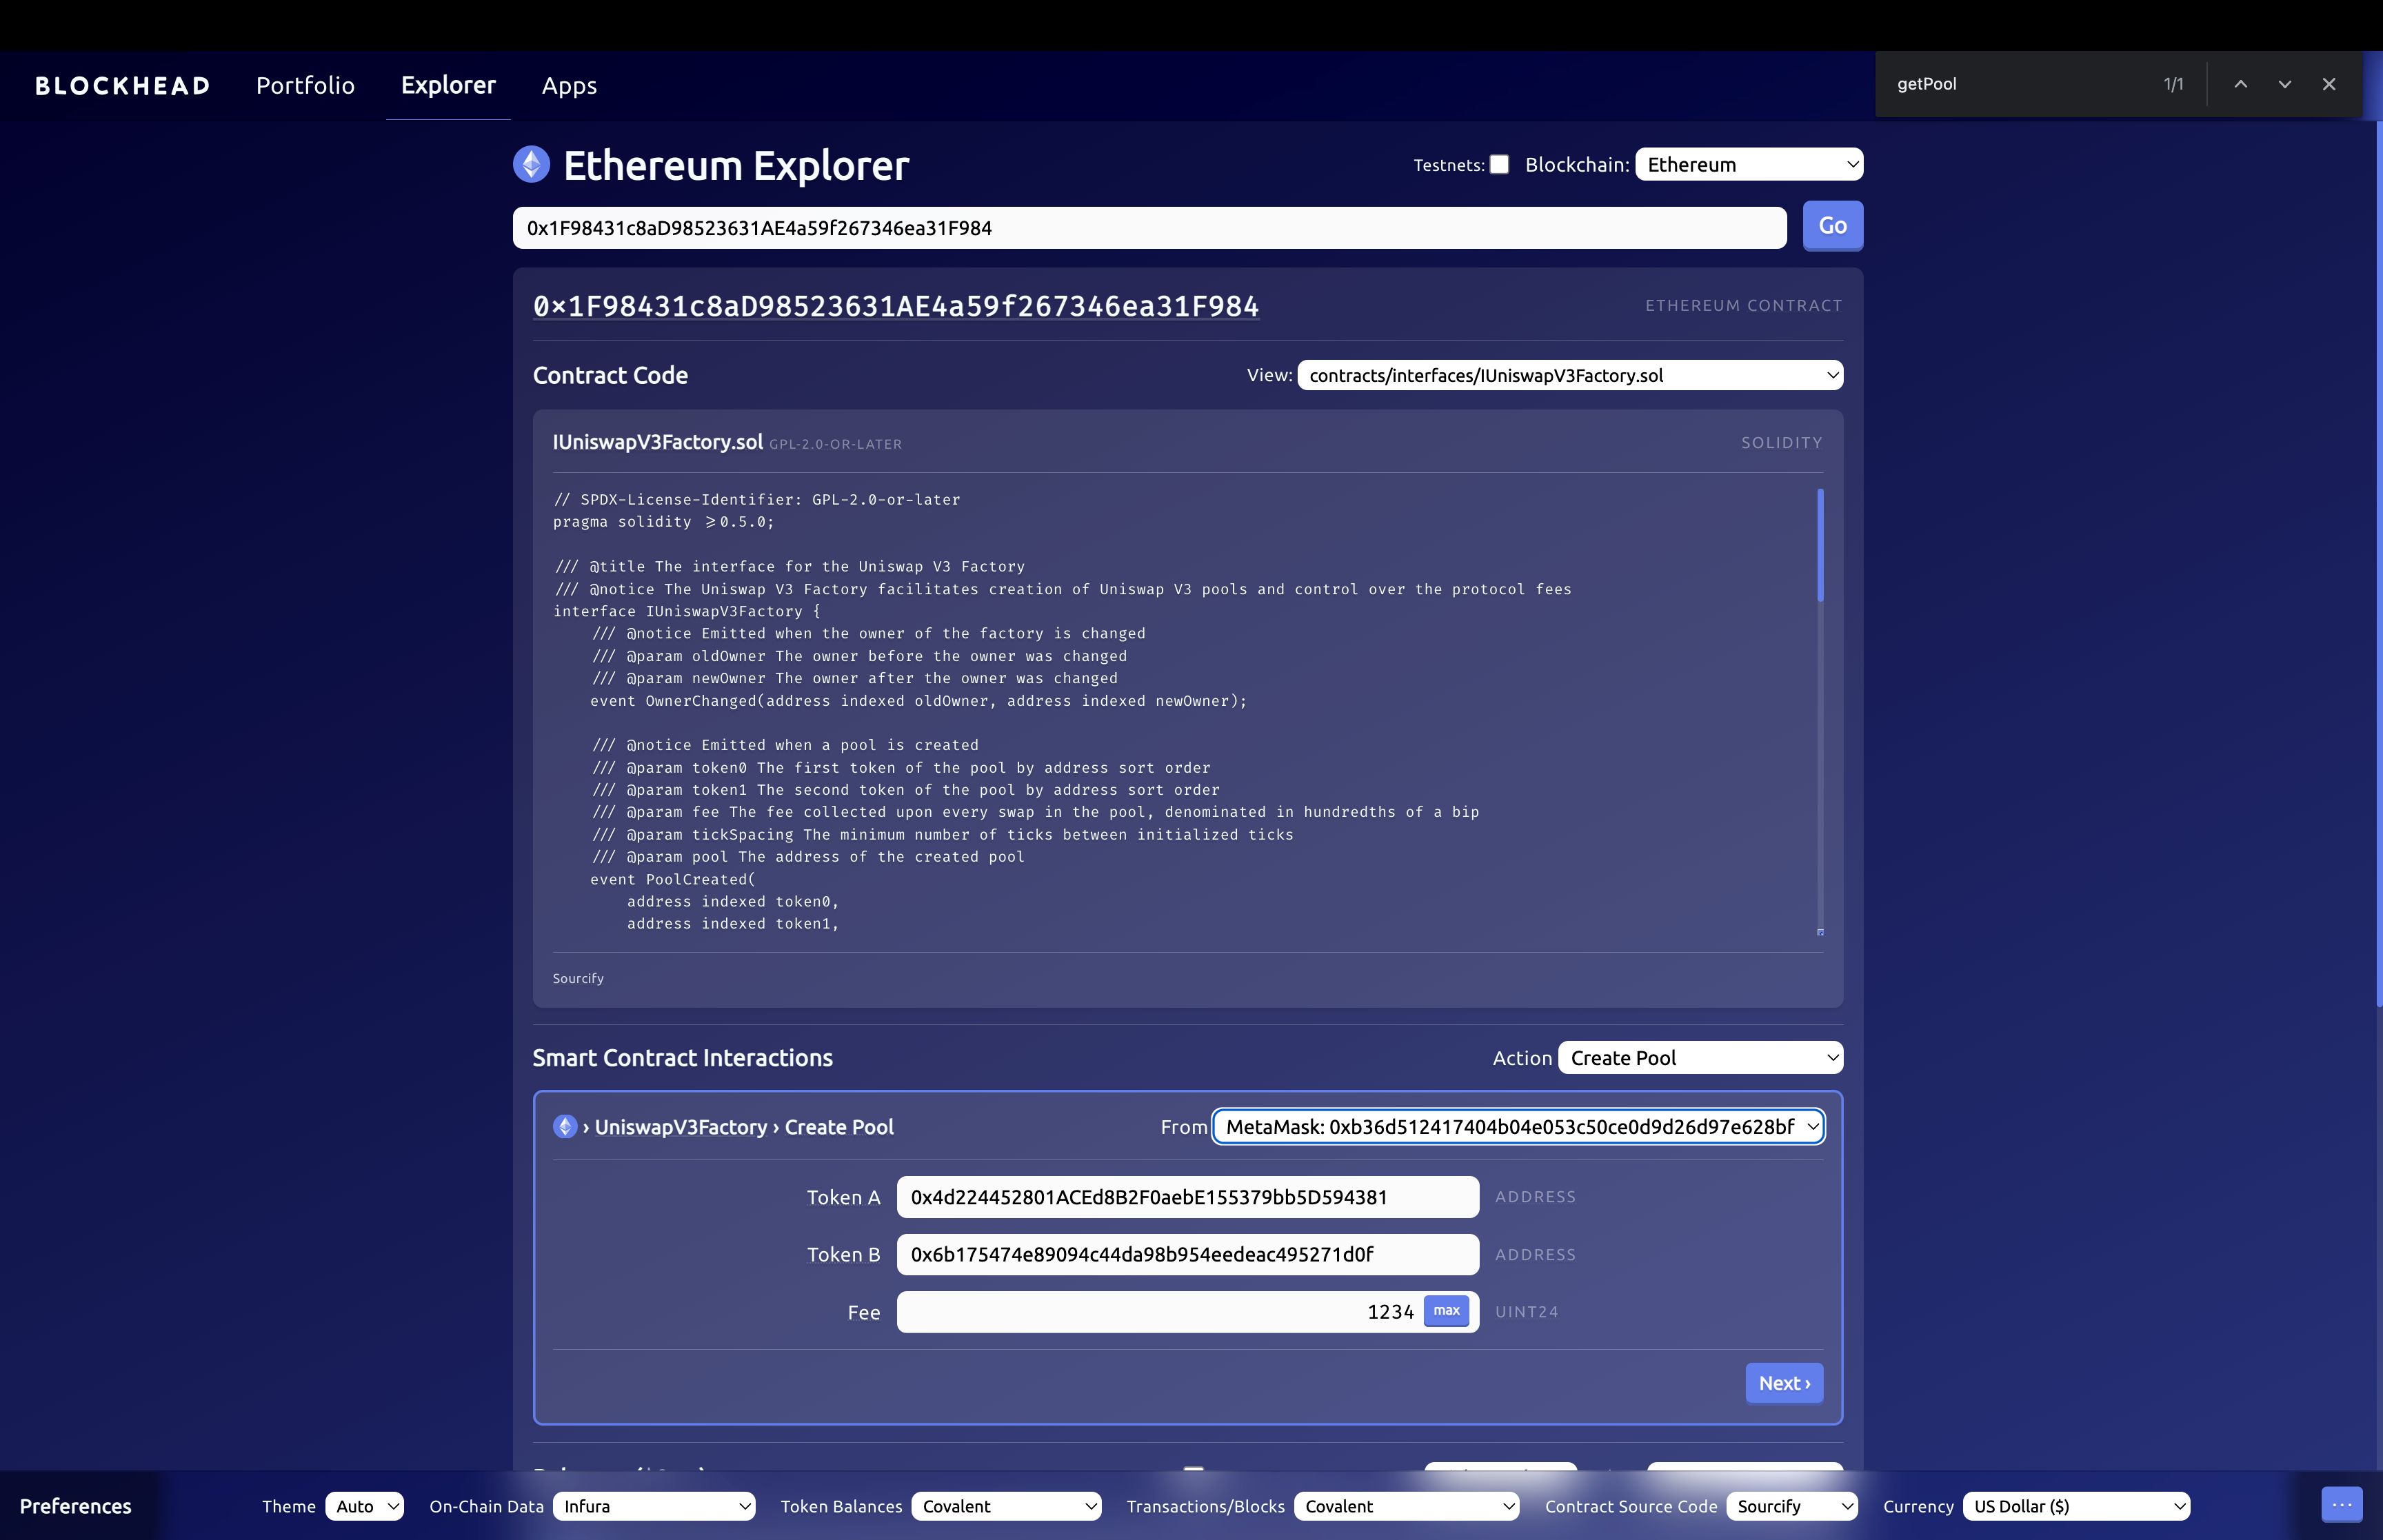Open the Blockchain dropdown showing Ethereum
This screenshot has width=2383, height=1540.
1749,165
